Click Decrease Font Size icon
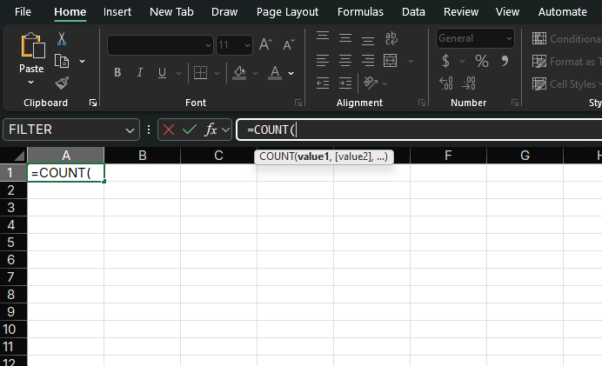The image size is (602, 366). pos(288,45)
